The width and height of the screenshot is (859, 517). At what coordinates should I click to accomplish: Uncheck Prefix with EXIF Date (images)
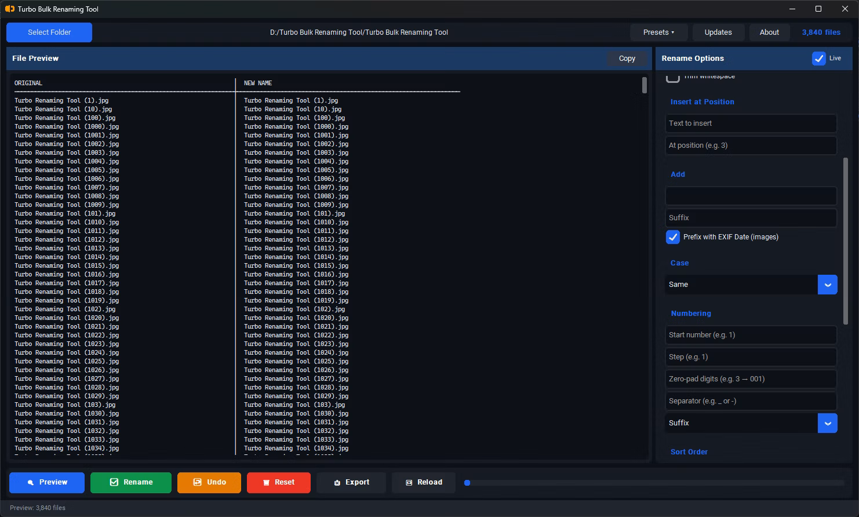click(x=672, y=236)
